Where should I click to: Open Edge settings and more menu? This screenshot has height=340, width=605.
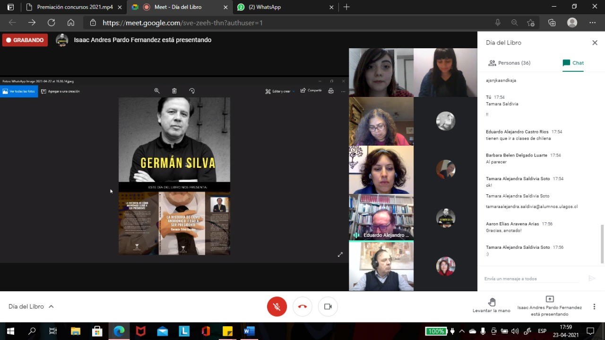point(592,22)
